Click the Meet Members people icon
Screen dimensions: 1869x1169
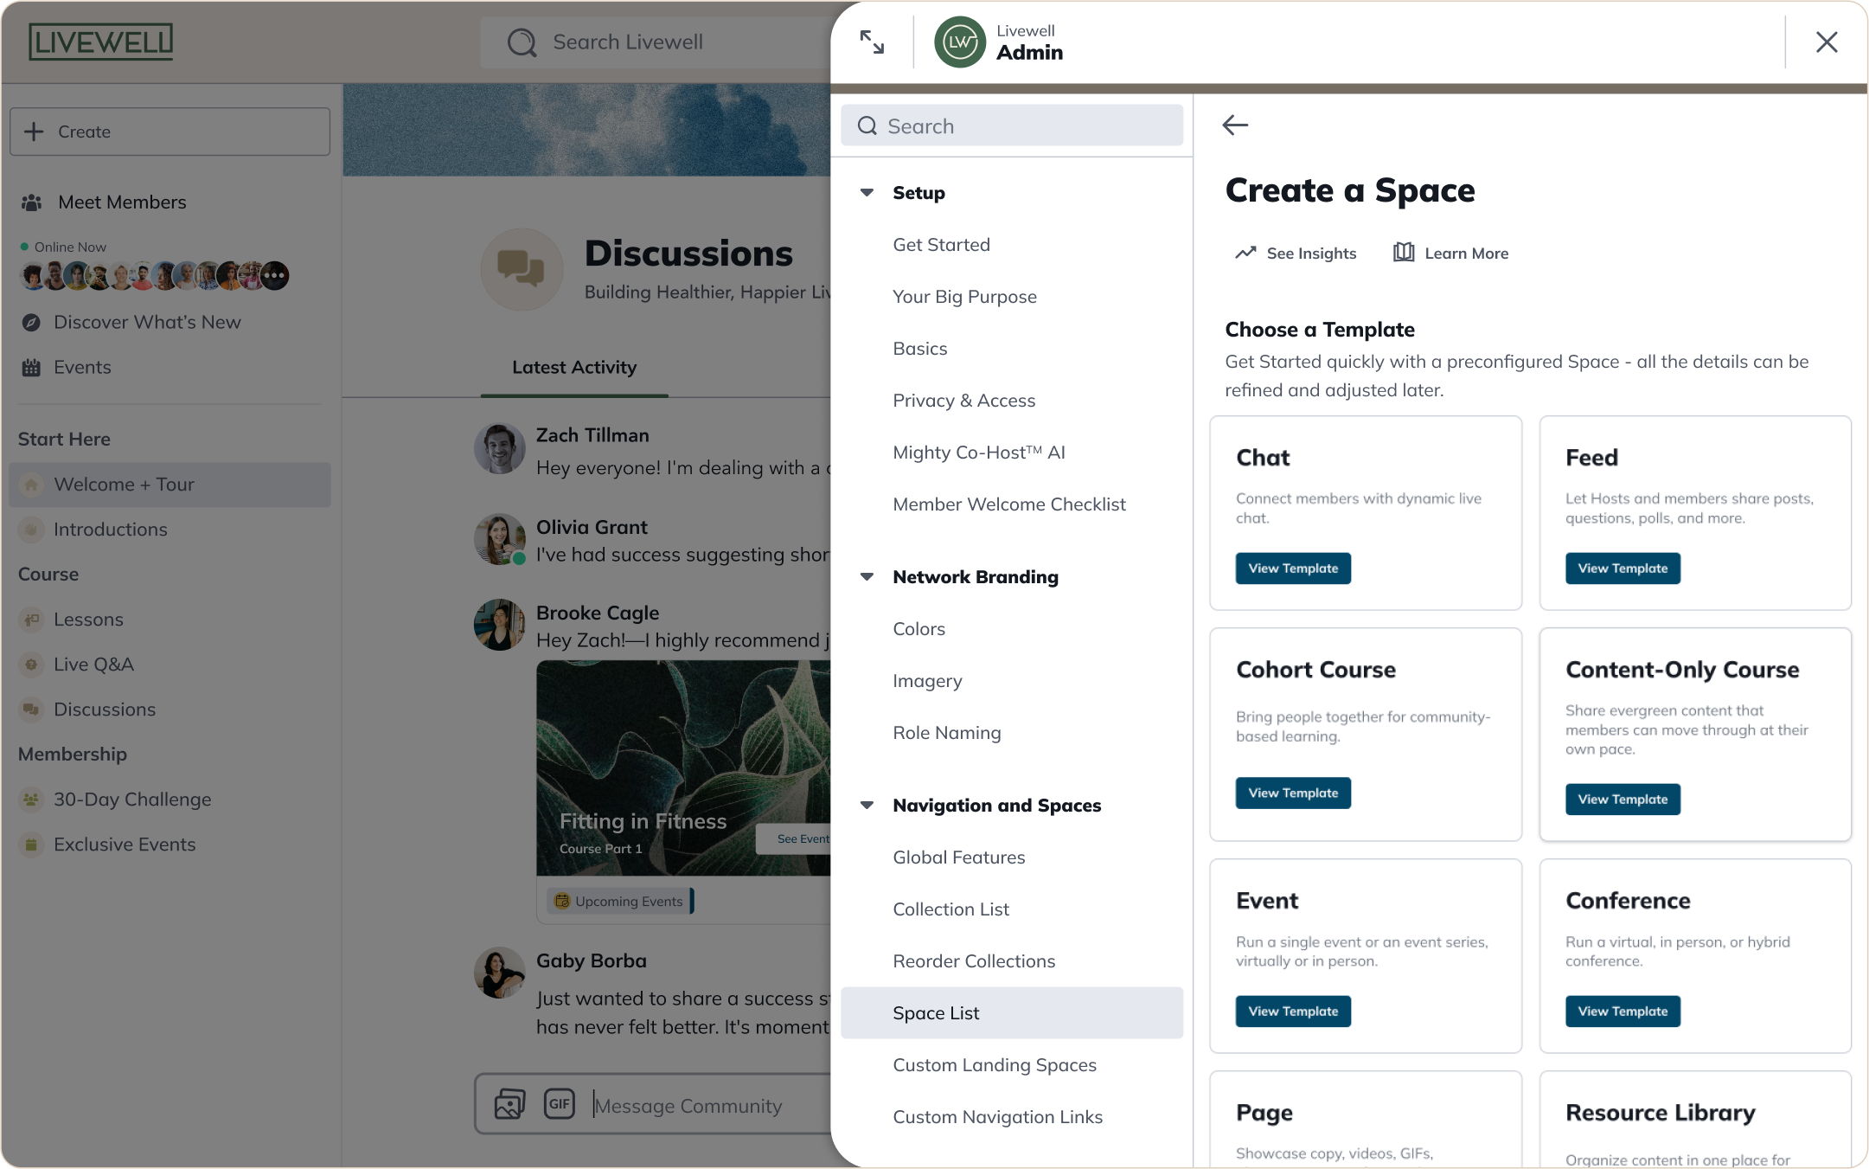click(32, 202)
